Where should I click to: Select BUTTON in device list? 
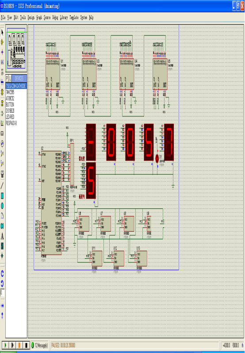[x=16, y=104]
